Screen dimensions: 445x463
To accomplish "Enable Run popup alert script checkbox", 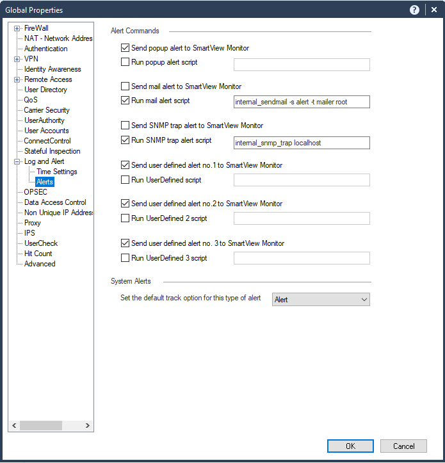I will [x=125, y=63].
